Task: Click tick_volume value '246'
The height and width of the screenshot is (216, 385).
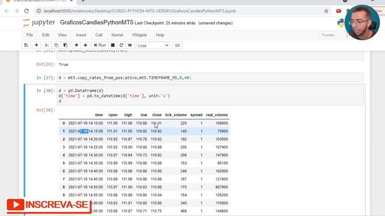Action: coord(183,171)
